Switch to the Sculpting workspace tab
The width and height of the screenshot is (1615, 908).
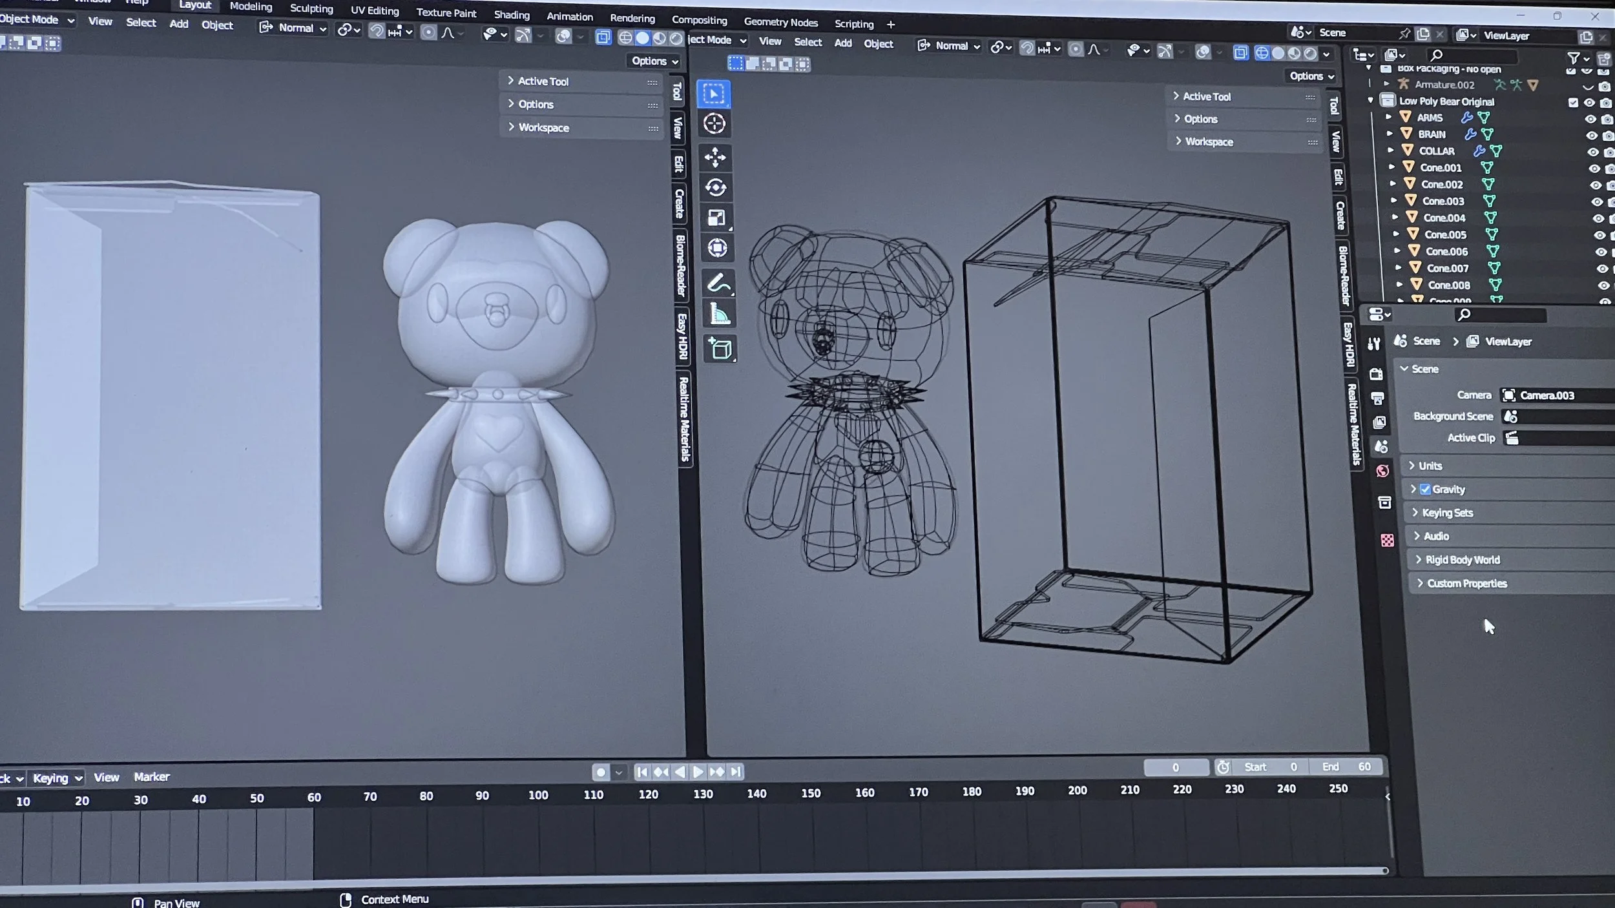(x=311, y=8)
